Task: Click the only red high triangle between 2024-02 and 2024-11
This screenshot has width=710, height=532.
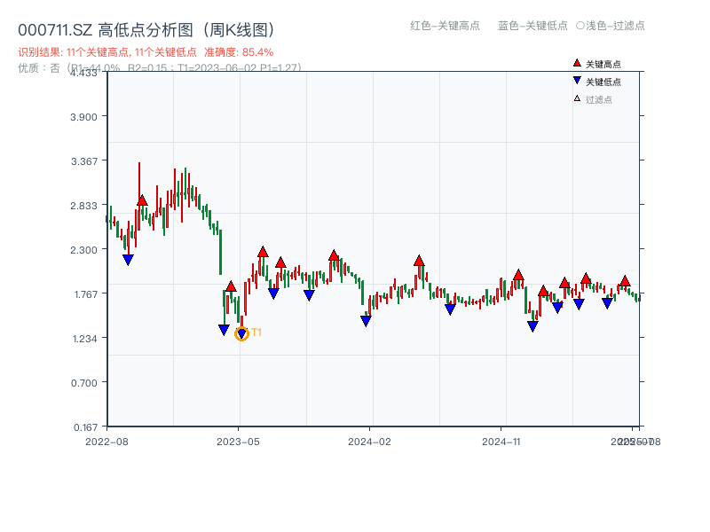Action: tap(419, 261)
